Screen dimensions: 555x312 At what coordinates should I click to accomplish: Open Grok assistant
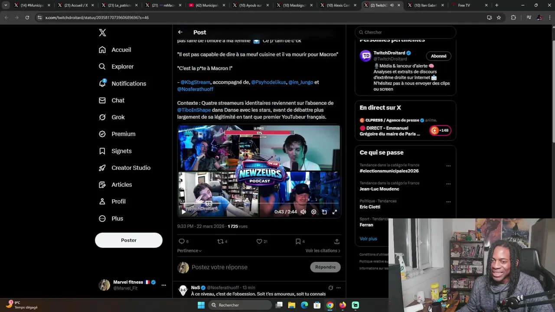(x=111, y=117)
